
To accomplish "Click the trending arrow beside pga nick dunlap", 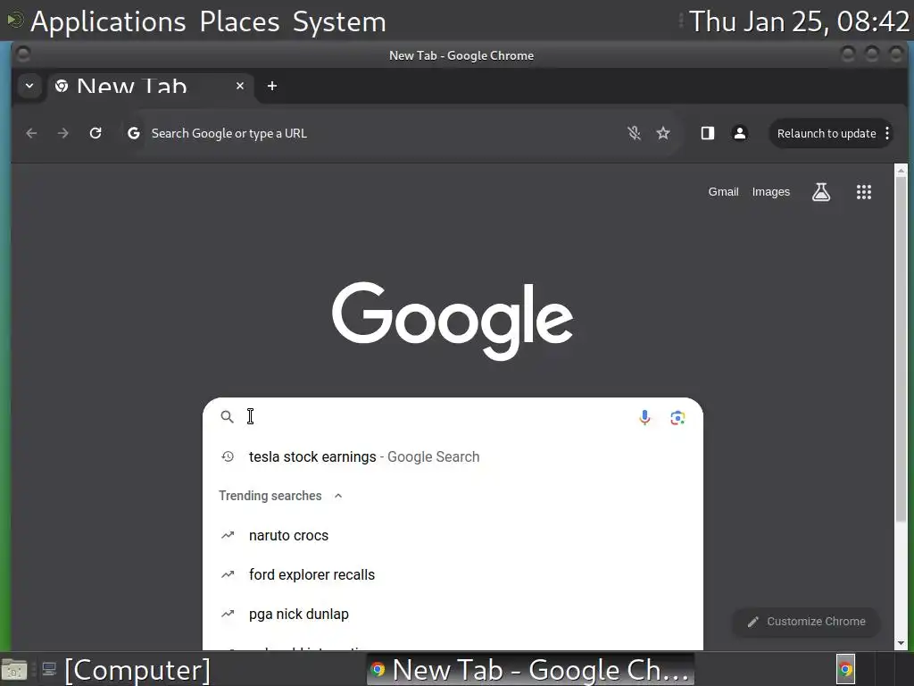I will (228, 614).
